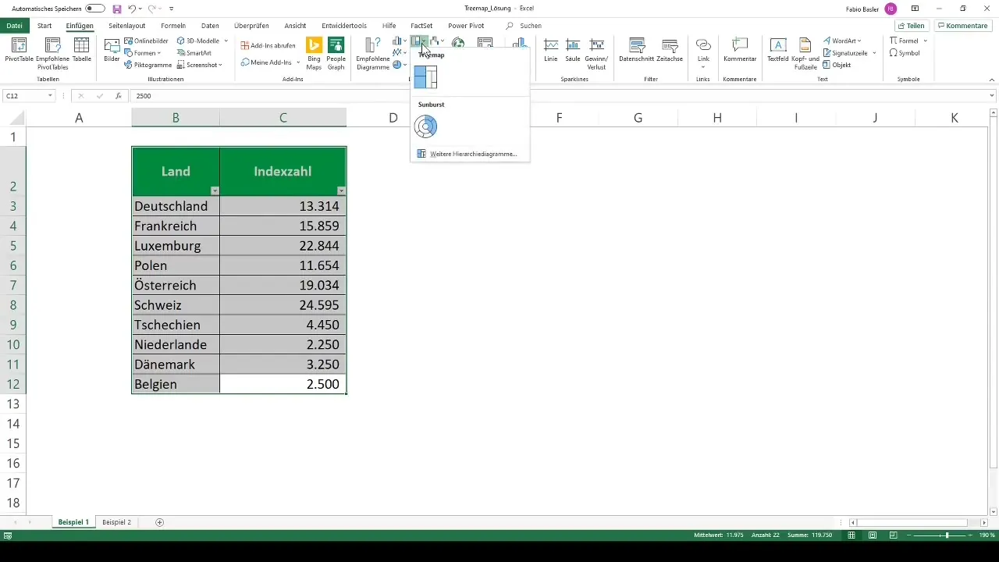Click Add-Ins abrufen
Screen dimensions: 999x562
(268, 45)
